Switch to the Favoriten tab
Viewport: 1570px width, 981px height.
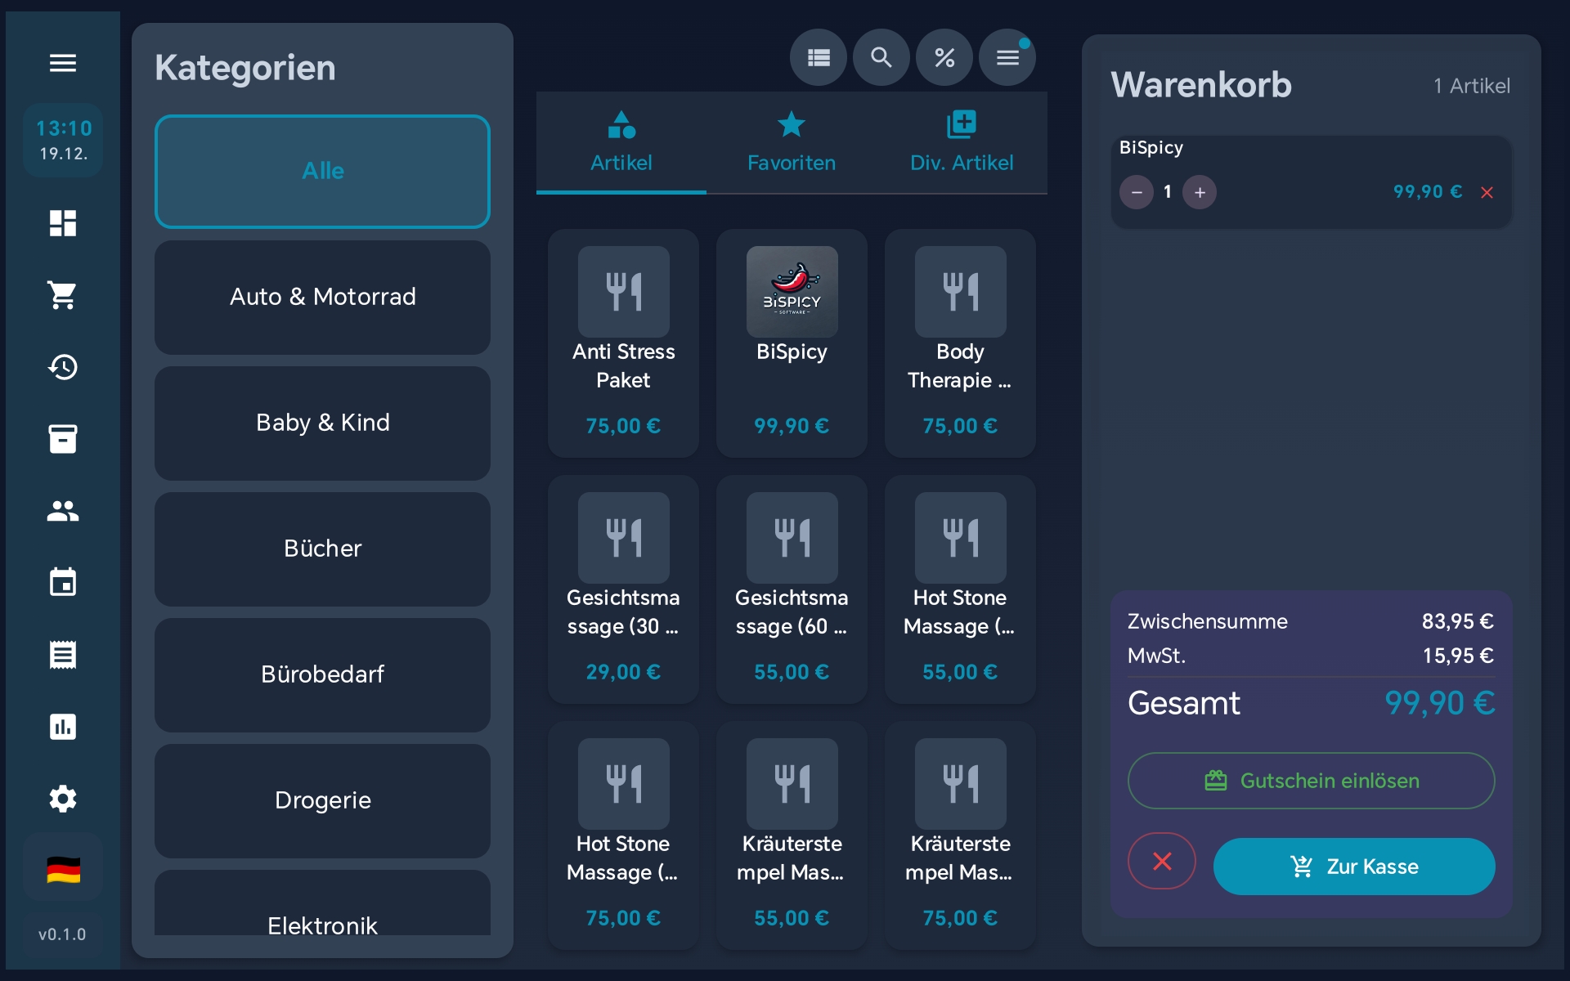tap(791, 142)
